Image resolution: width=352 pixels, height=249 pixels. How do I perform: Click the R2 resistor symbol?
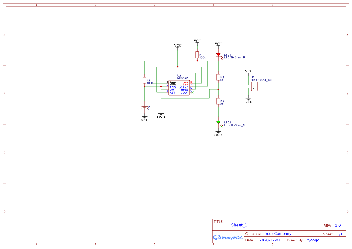145,80
